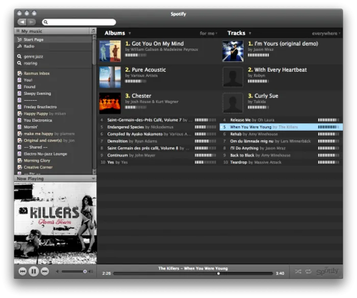Adjust the volume slider knob
The height and width of the screenshot is (298, 357).
tap(85, 271)
